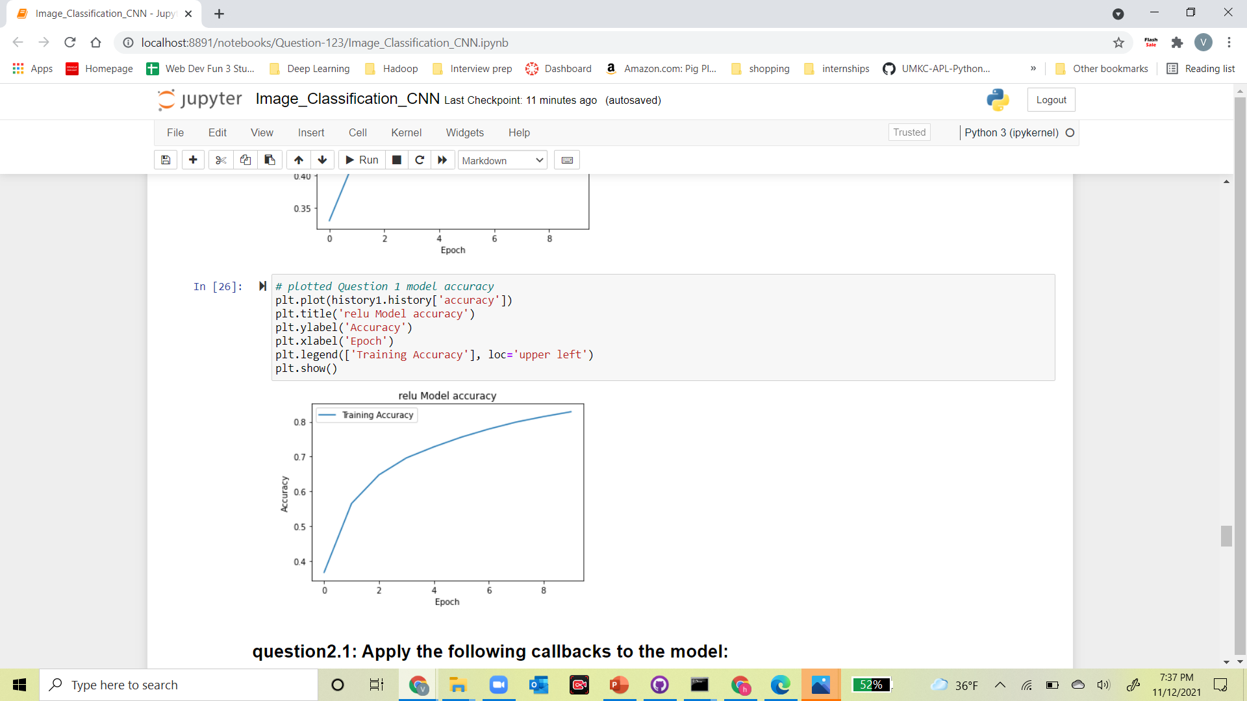
Task: Save the notebook using the save icon
Action: point(165,160)
